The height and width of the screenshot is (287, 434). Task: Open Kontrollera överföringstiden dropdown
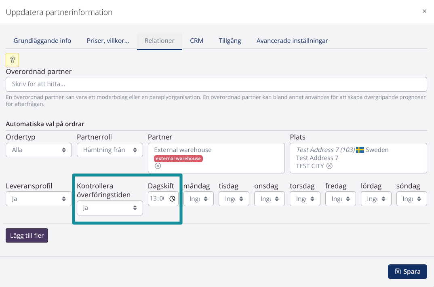110,208
